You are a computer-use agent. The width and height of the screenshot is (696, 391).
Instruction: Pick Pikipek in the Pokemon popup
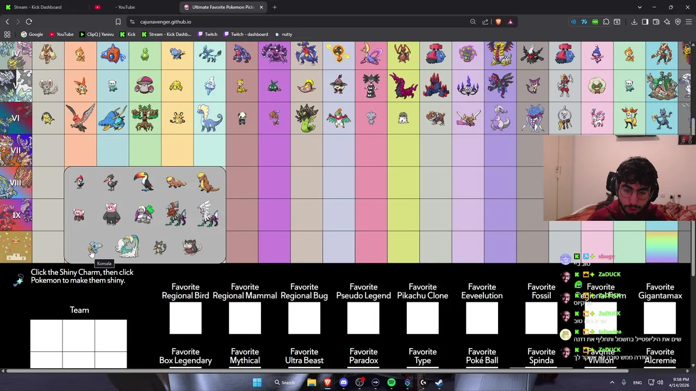coord(79,182)
